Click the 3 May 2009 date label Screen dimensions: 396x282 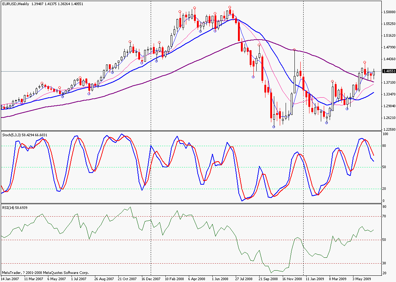point(362,279)
